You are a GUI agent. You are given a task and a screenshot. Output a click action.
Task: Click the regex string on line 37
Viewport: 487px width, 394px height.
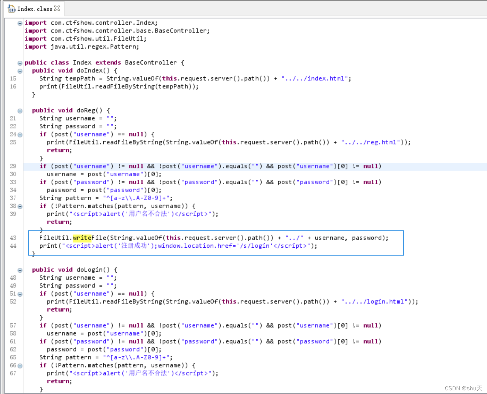pyautogui.click(x=136, y=198)
